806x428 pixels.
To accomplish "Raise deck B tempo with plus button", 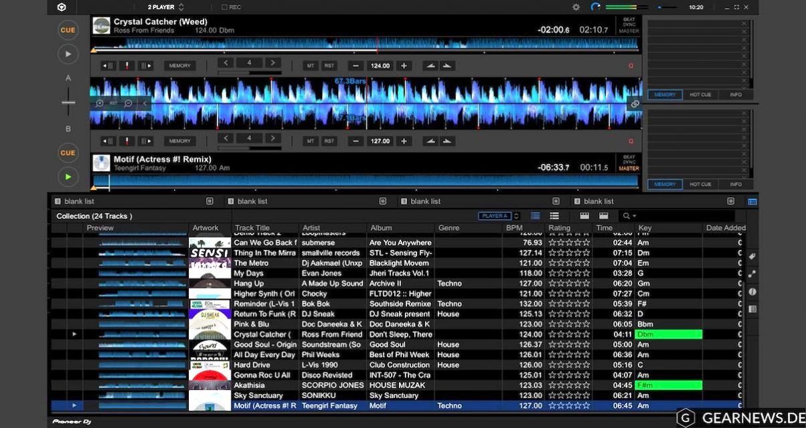I will point(404,141).
